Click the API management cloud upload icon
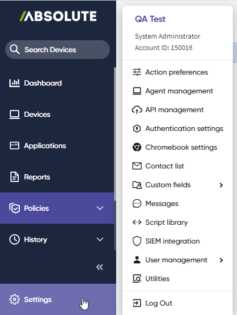The image size is (237, 315). coord(137,110)
